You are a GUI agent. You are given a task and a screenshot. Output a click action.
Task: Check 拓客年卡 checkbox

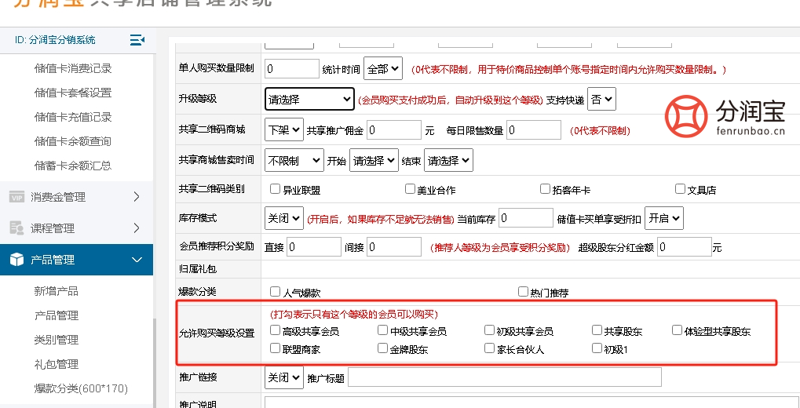click(x=545, y=189)
